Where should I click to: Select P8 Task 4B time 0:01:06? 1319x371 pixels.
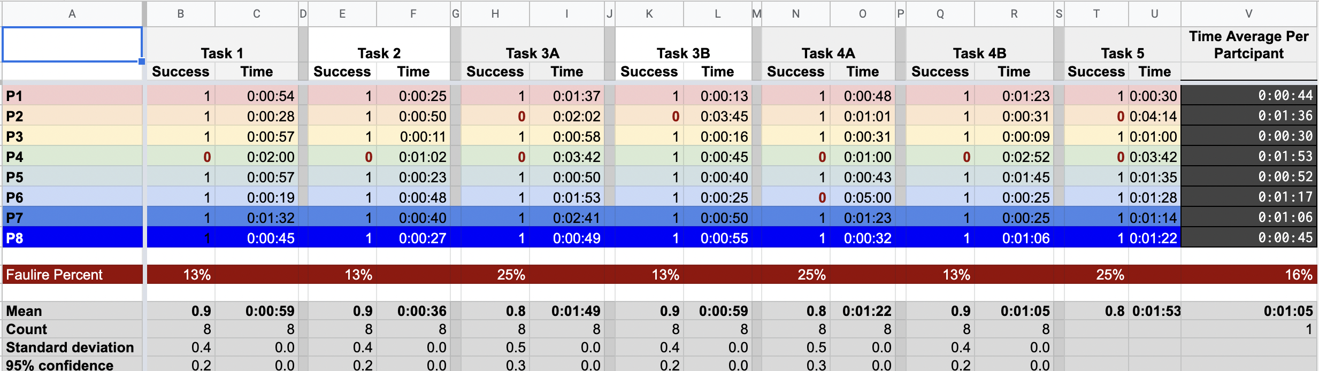pyautogui.click(x=1014, y=238)
